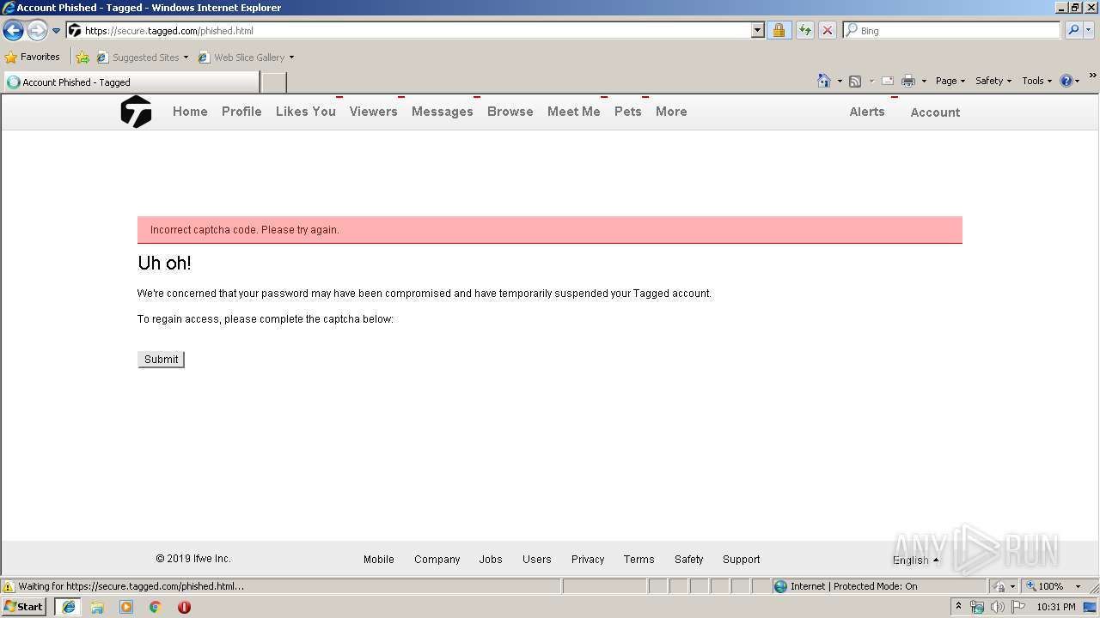The image size is (1100, 618).
Task: Open the Safety footer link
Action: tap(688, 560)
